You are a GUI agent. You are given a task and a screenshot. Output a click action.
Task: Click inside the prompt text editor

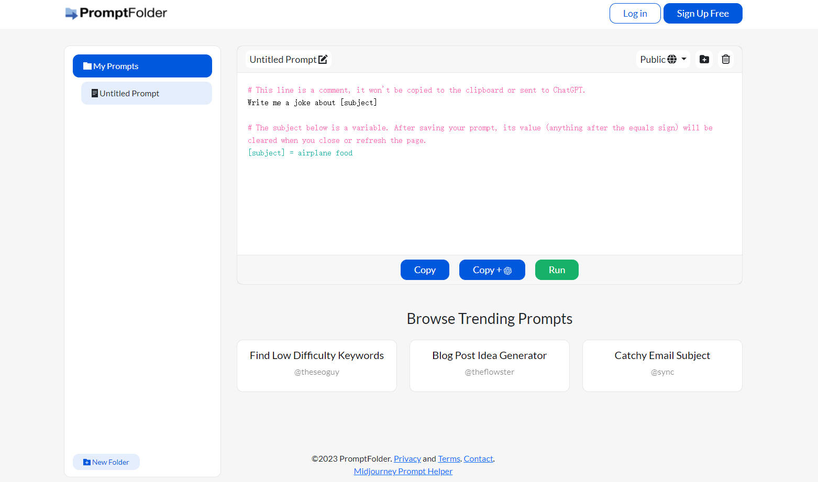coord(489,199)
